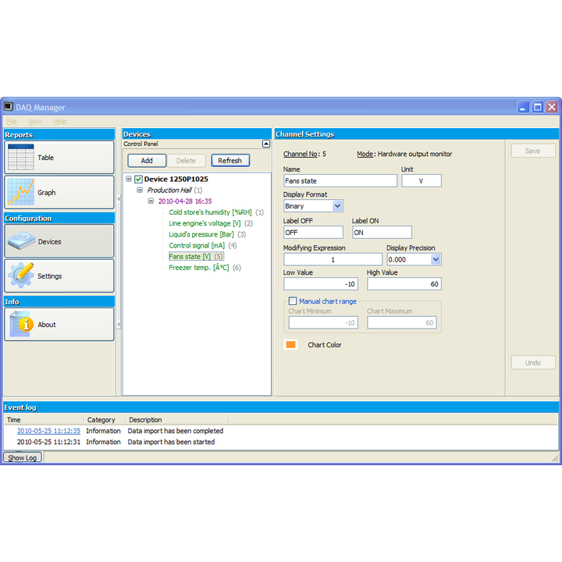
Task: Click the About info icon
Action: tap(21, 324)
